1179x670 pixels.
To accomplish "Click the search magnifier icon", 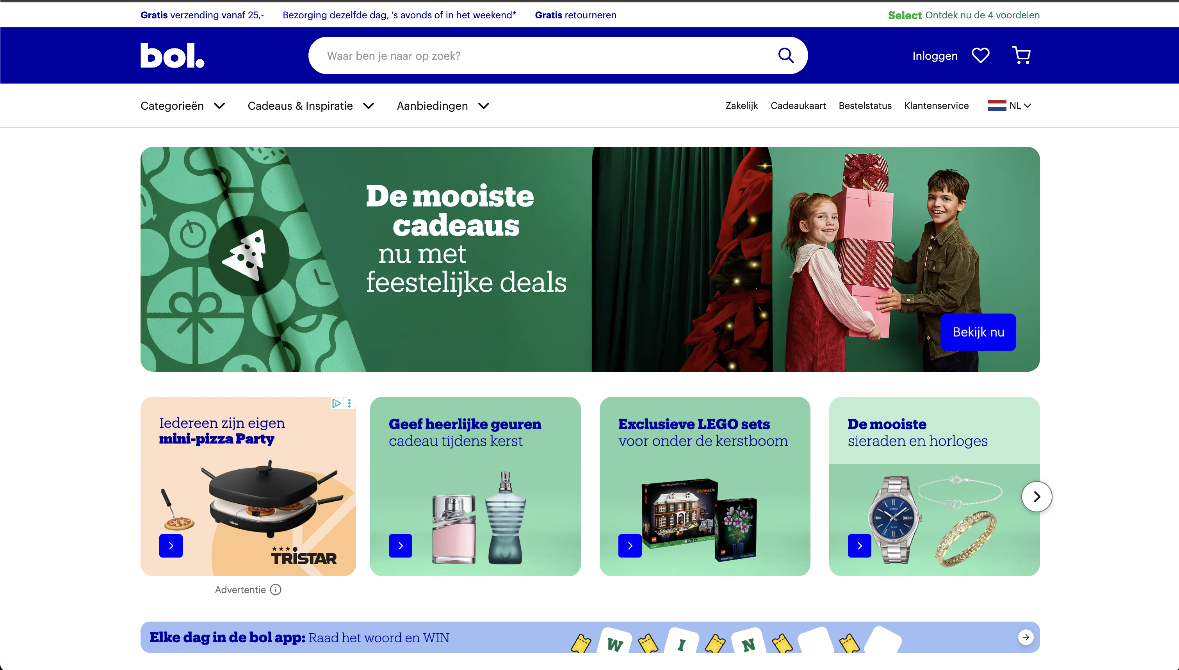I will tap(786, 56).
